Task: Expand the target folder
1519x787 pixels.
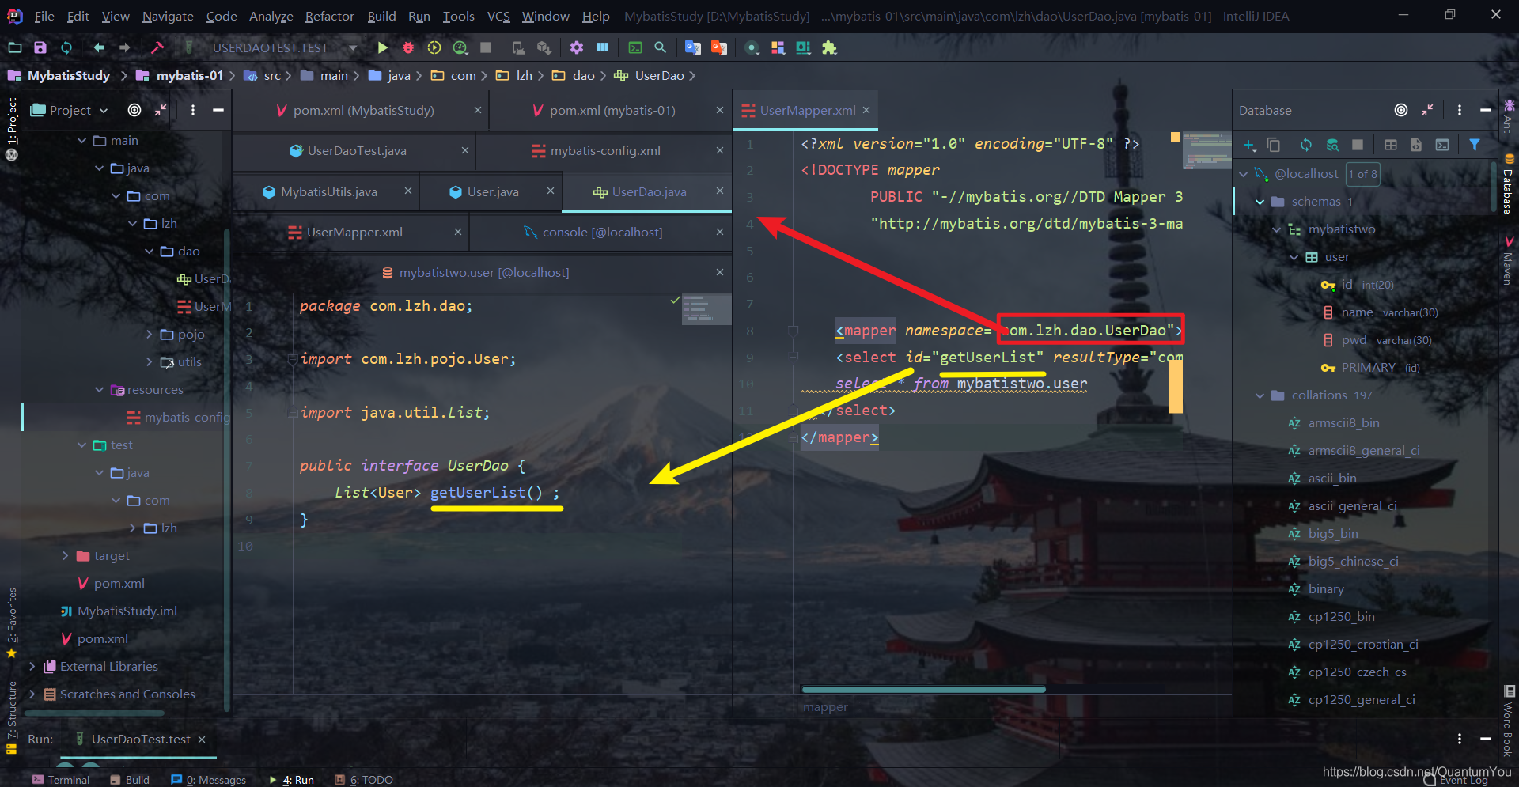Action: point(65,556)
